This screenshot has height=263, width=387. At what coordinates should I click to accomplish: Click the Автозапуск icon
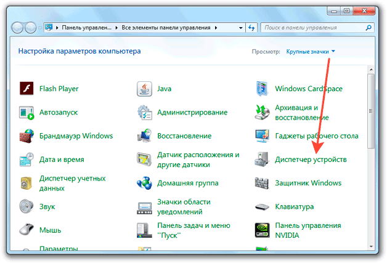pos(26,113)
